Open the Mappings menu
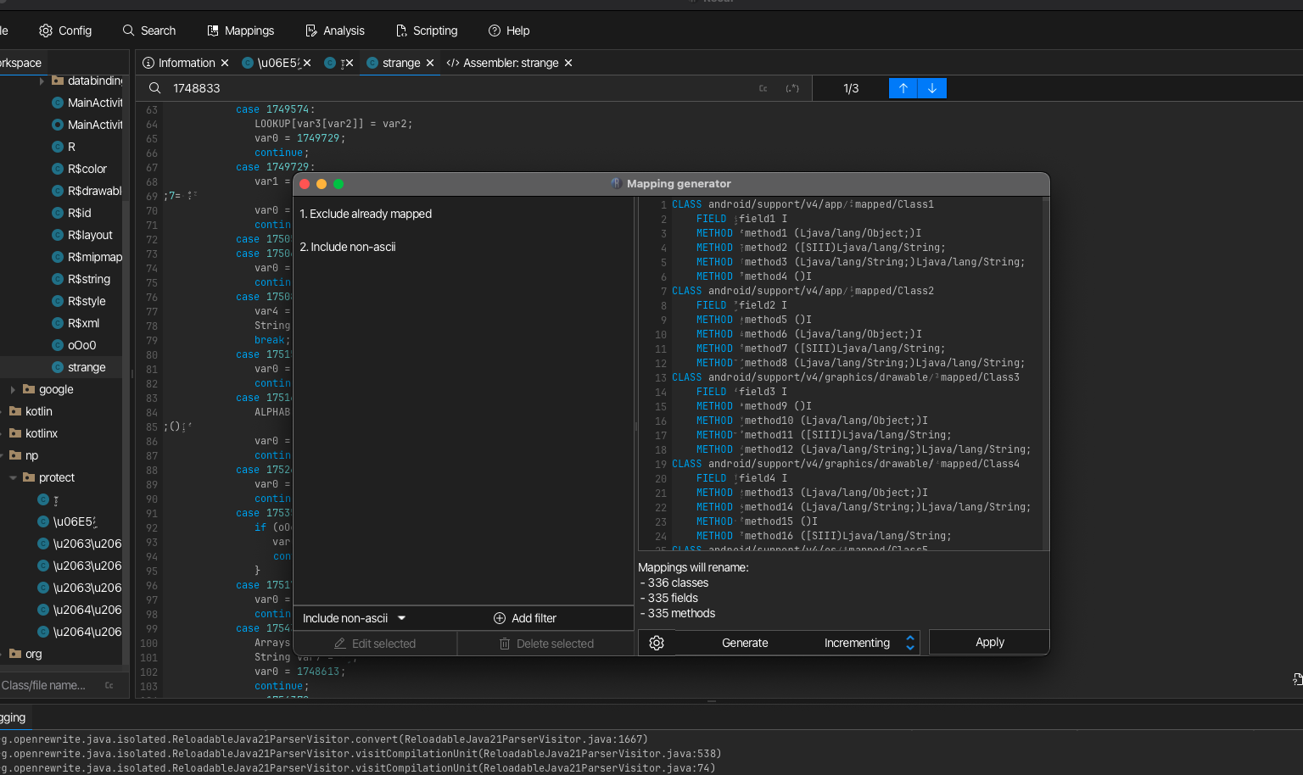 (241, 31)
